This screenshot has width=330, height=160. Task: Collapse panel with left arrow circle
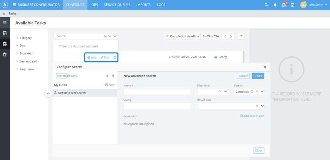click(x=48, y=94)
